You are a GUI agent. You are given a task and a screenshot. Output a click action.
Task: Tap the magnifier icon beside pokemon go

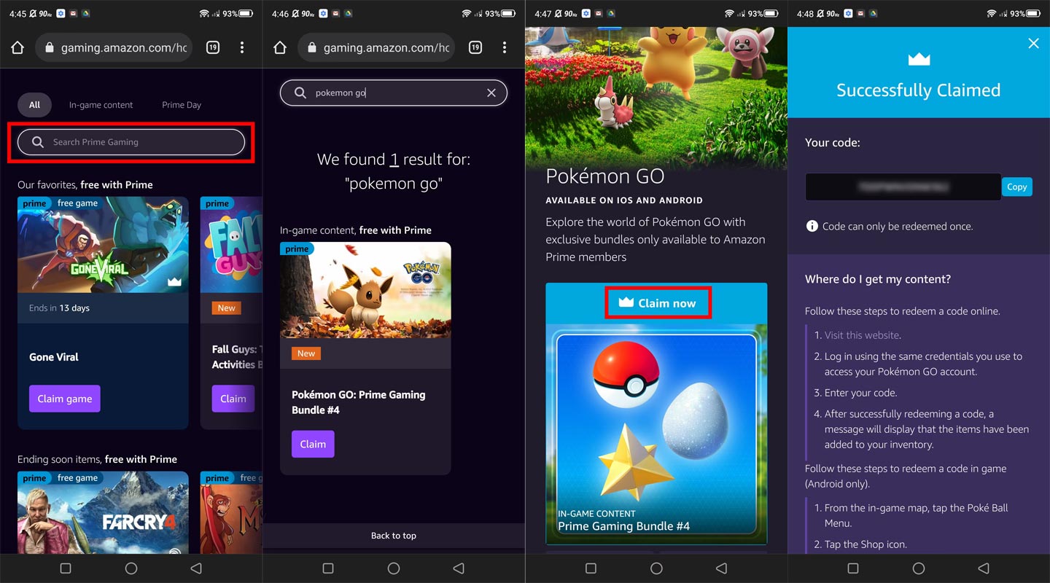click(300, 93)
